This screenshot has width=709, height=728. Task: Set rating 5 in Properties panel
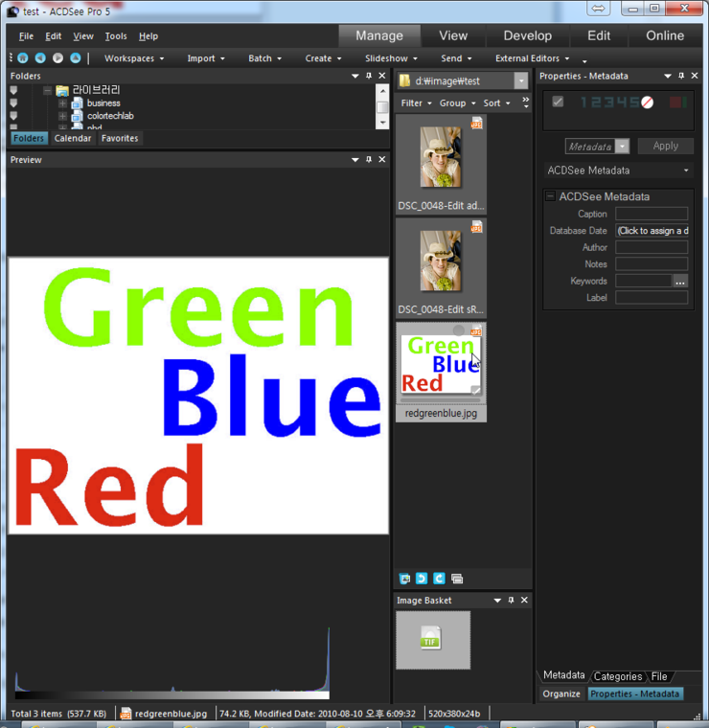coord(633,102)
